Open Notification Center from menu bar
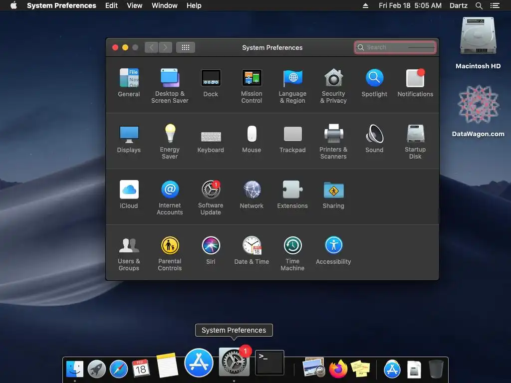The width and height of the screenshot is (511, 383). pos(495,5)
